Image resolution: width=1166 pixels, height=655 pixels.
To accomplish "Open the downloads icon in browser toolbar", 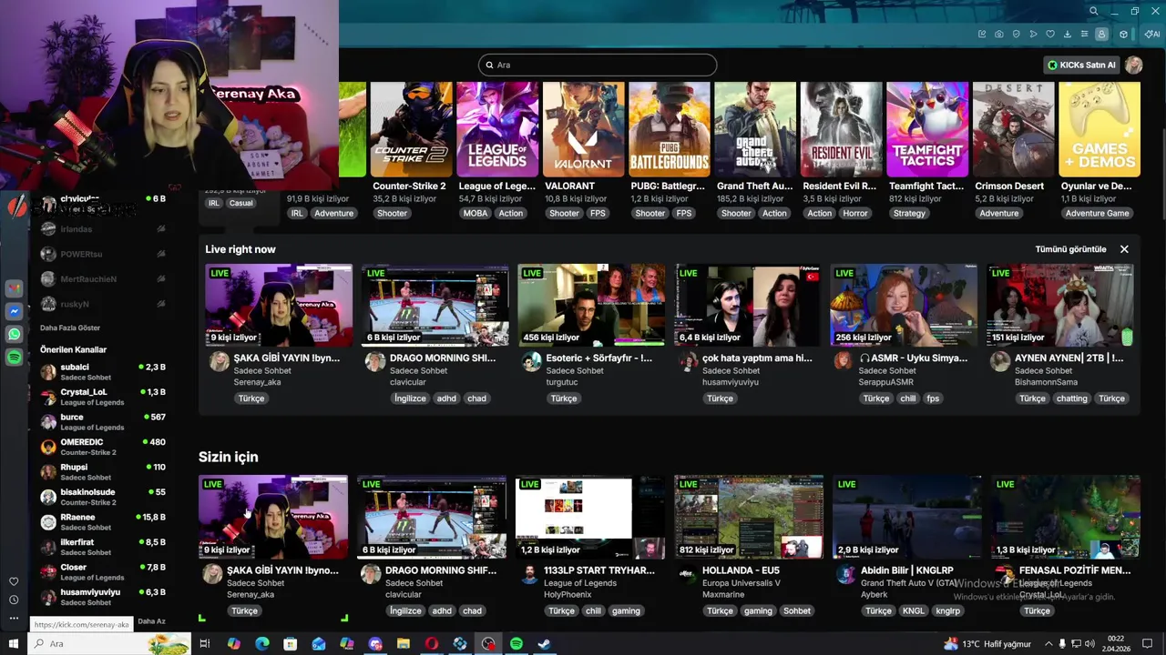I will click(1068, 35).
